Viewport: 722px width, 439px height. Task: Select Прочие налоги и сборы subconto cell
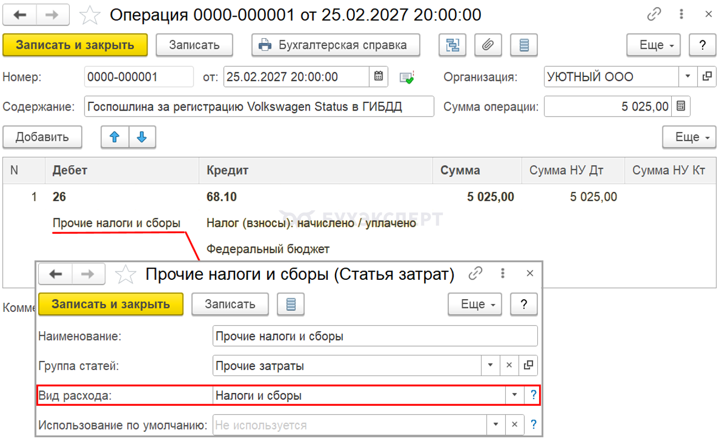coord(117,223)
